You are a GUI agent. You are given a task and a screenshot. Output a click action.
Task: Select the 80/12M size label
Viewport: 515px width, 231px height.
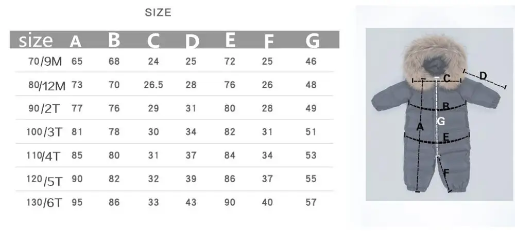47,85
